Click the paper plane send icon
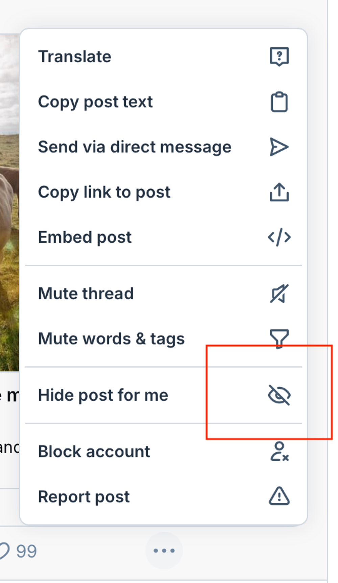Image resolution: width=338 pixels, height=583 pixels. pos(279,147)
